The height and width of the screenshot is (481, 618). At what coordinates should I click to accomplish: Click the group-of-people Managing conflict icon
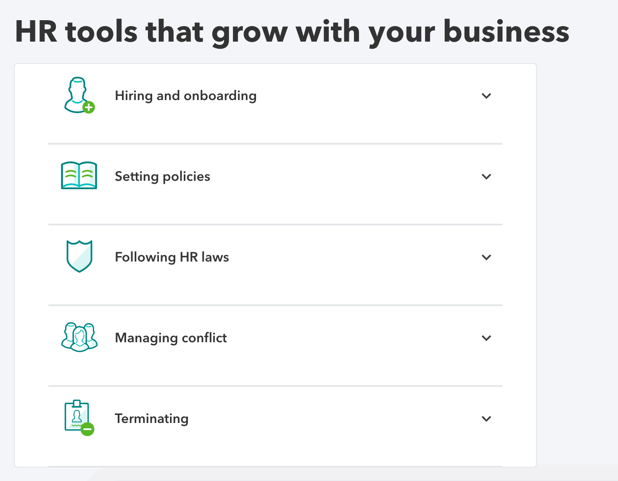(x=79, y=337)
